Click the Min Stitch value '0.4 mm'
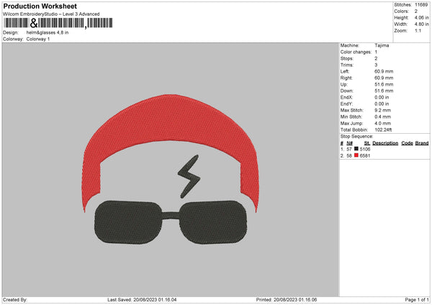The width and height of the screenshot is (432, 305). pyautogui.click(x=383, y=117)
